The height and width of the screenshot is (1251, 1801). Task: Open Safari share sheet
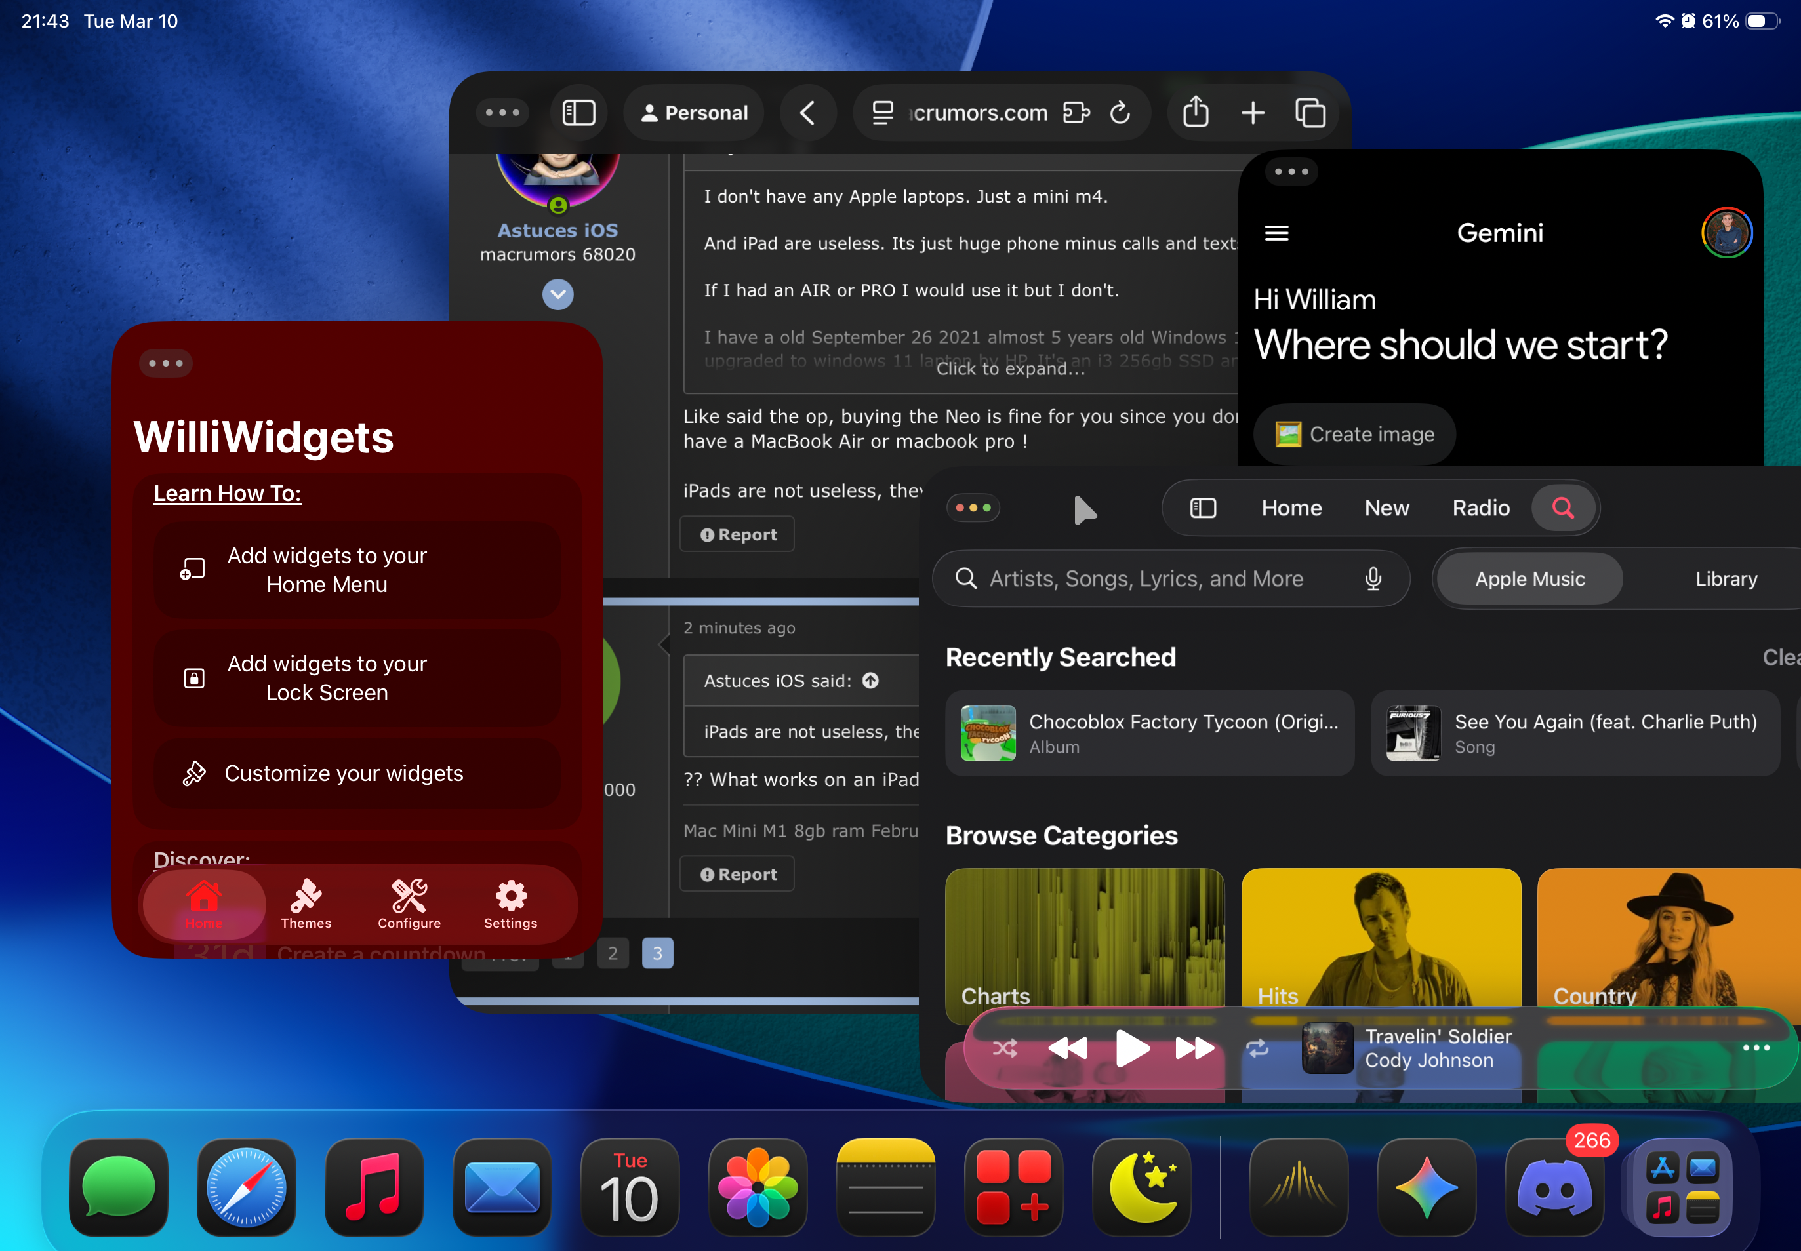(x=1196, y=112)
